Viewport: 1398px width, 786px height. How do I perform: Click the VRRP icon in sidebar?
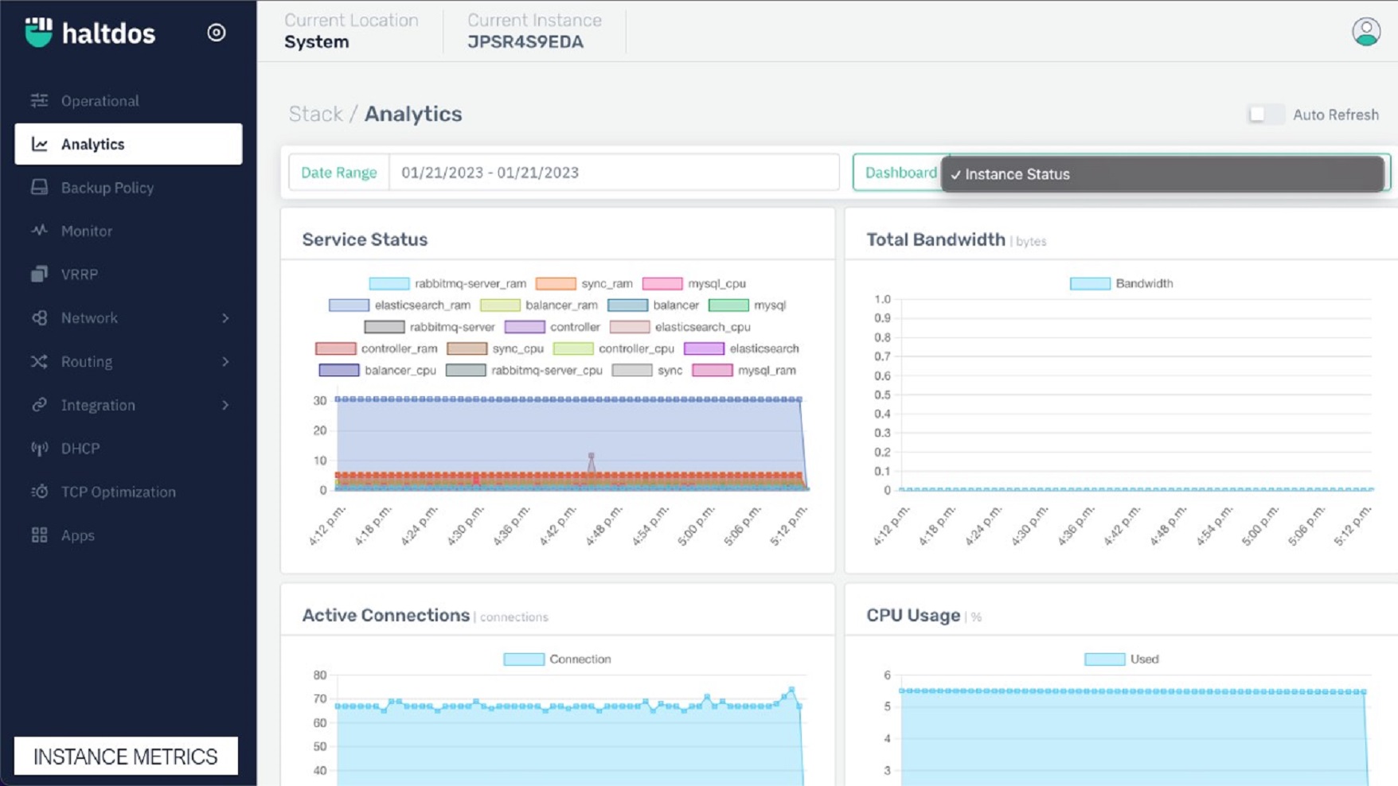(39, 274)
